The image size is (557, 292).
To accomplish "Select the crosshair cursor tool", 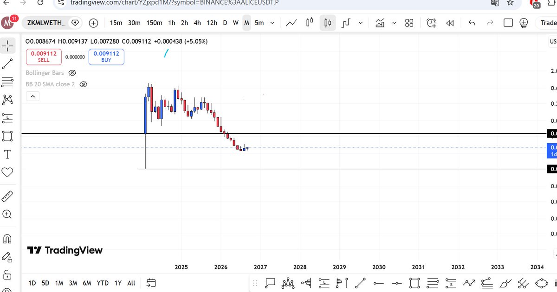I will tap(7, 45).
